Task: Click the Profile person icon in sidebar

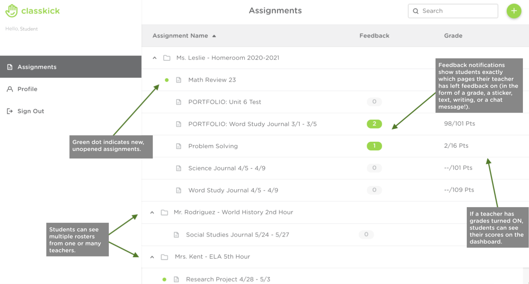Action: point(10,89)
